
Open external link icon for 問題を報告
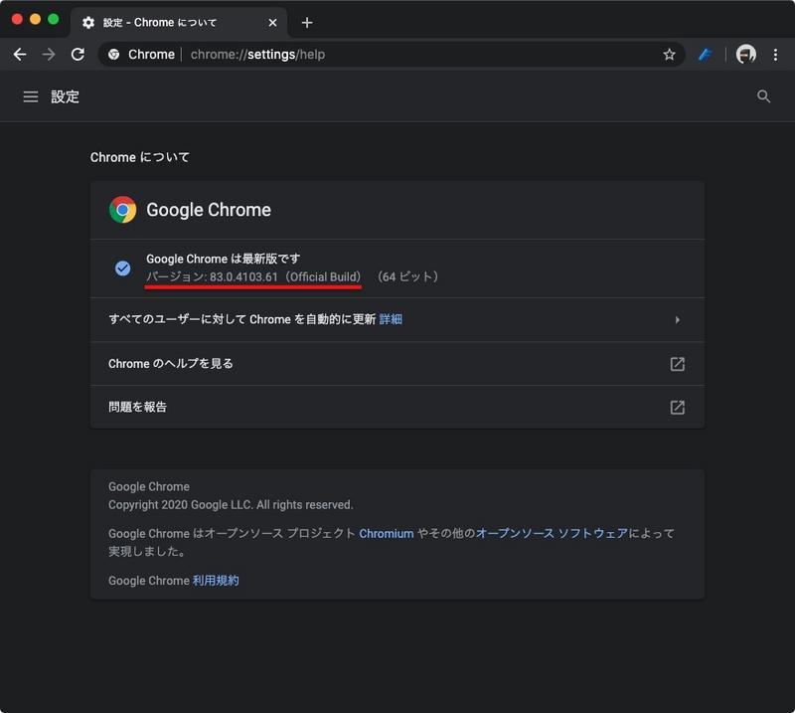tap(678, 408)
